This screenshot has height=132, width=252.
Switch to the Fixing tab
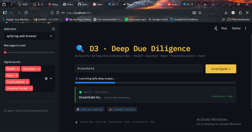pyautogui.click(x=68, y=4)
